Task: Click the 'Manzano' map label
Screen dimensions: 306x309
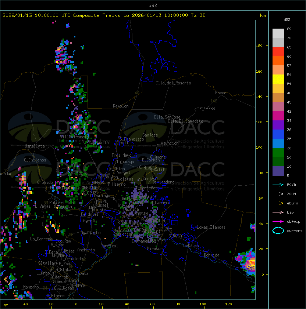Action: 31,287
